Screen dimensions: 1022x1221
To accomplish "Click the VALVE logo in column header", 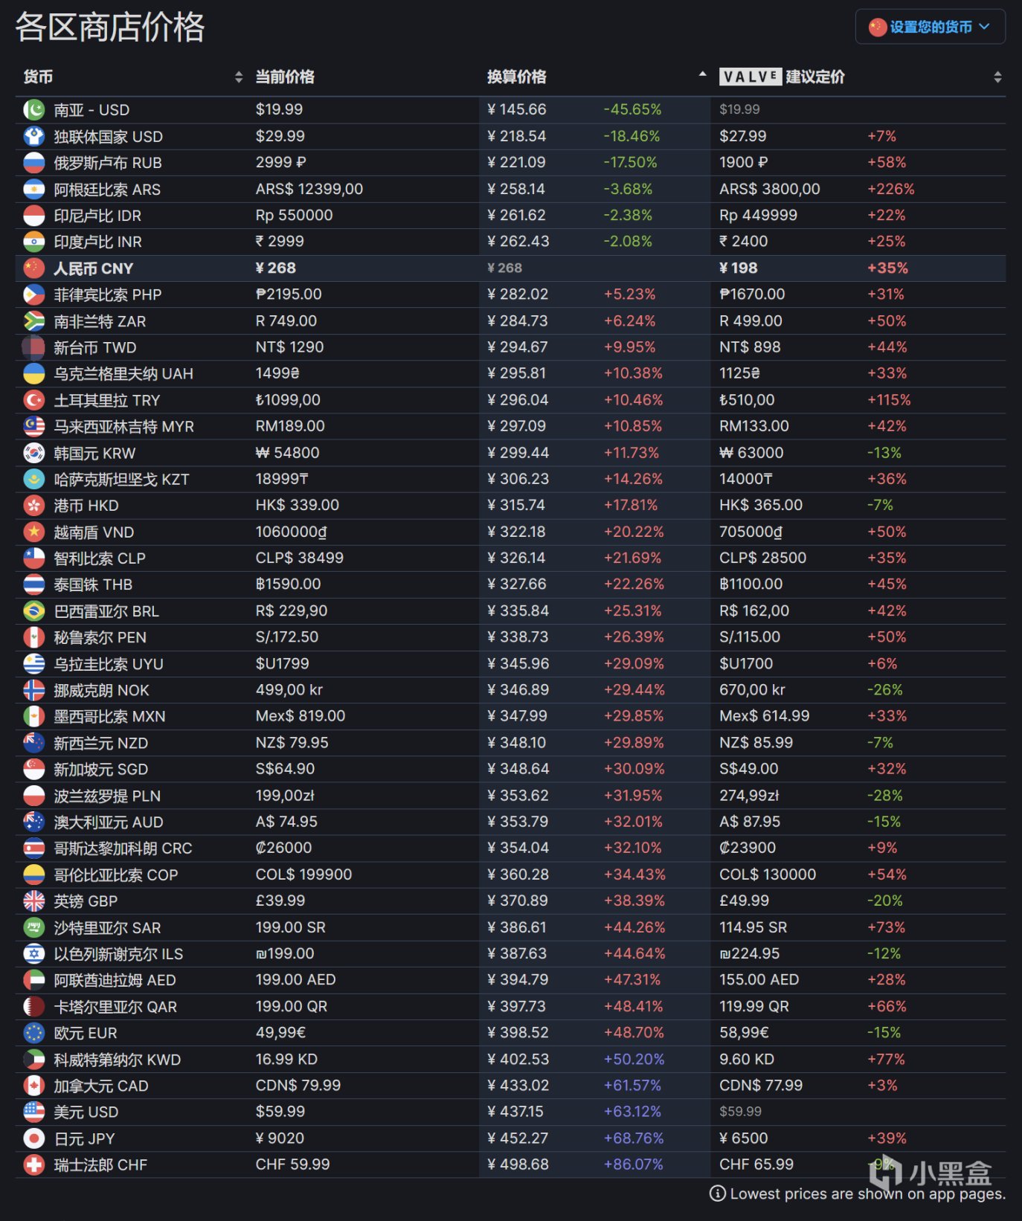I will pyautogui.click(x=750, y=77).
